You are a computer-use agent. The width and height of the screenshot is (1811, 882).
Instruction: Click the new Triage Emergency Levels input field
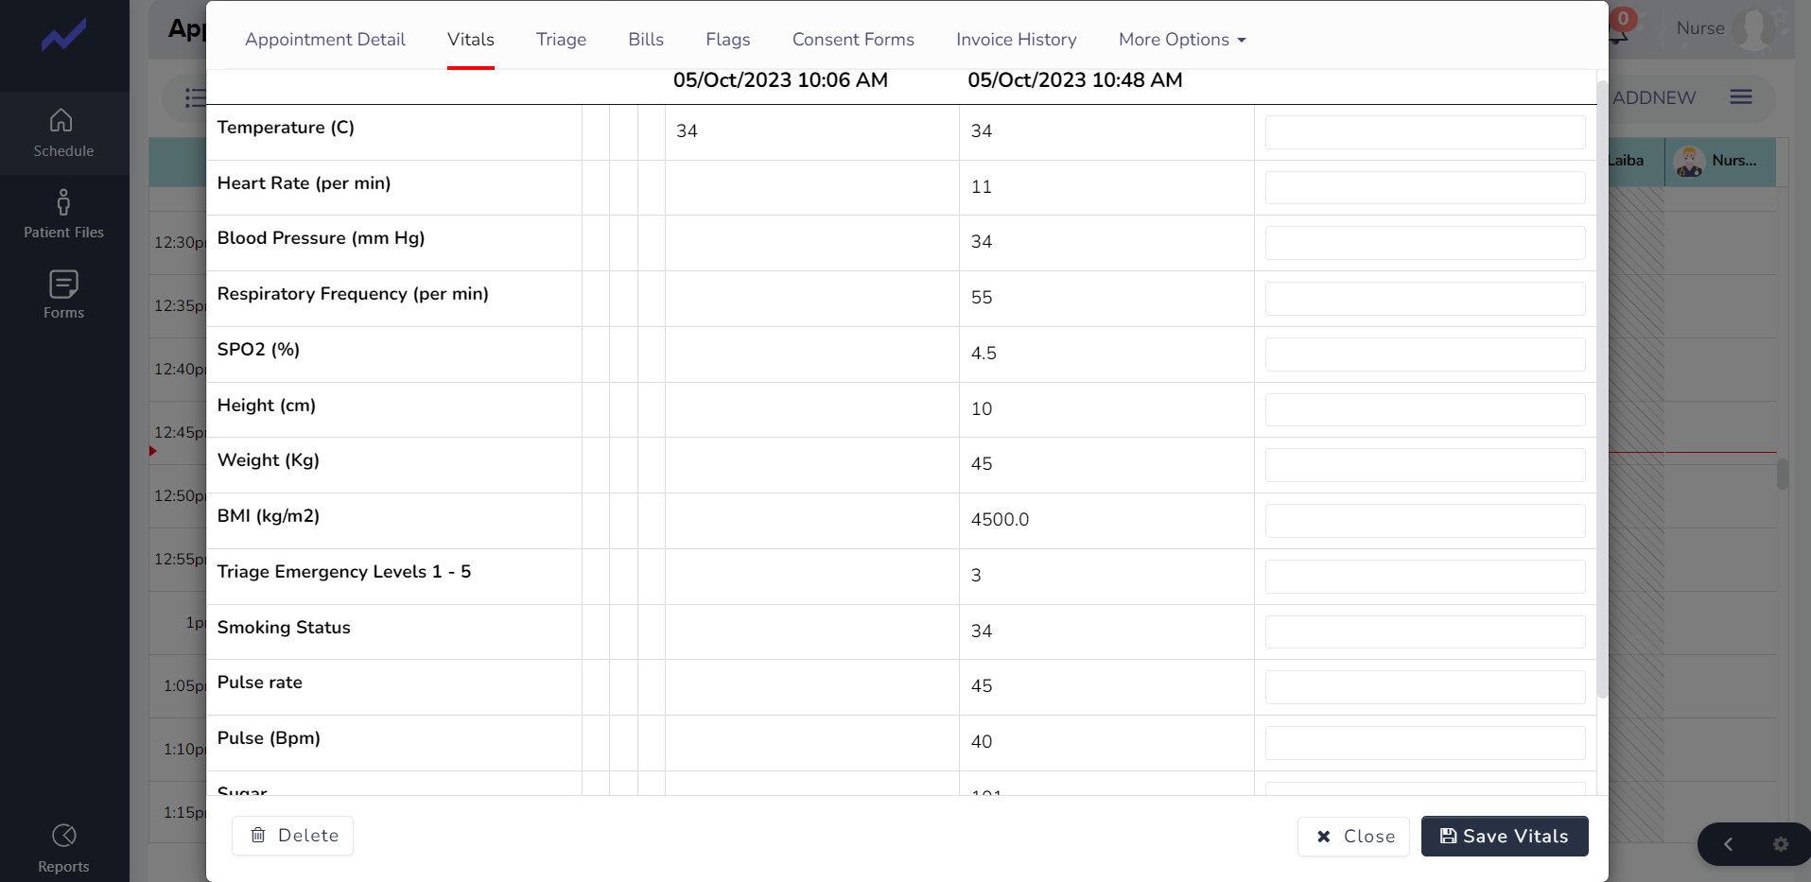click(x=1425, y=577)
